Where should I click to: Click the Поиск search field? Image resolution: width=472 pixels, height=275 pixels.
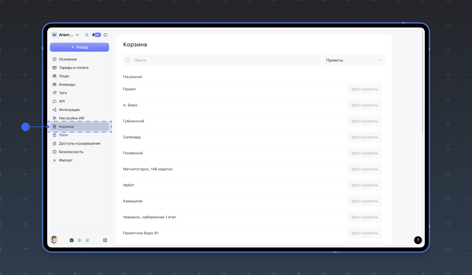[222, 60]
